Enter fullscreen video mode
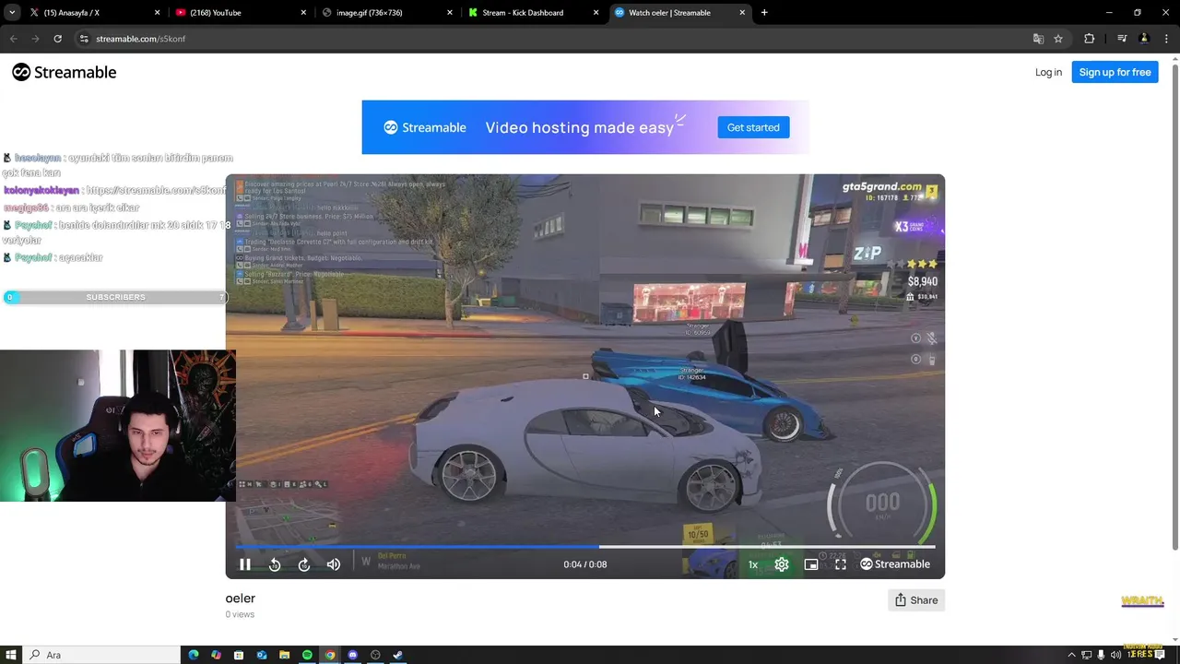Image resolution: width=1180 pixels, height=664 pixels. (x=841, y=564)
